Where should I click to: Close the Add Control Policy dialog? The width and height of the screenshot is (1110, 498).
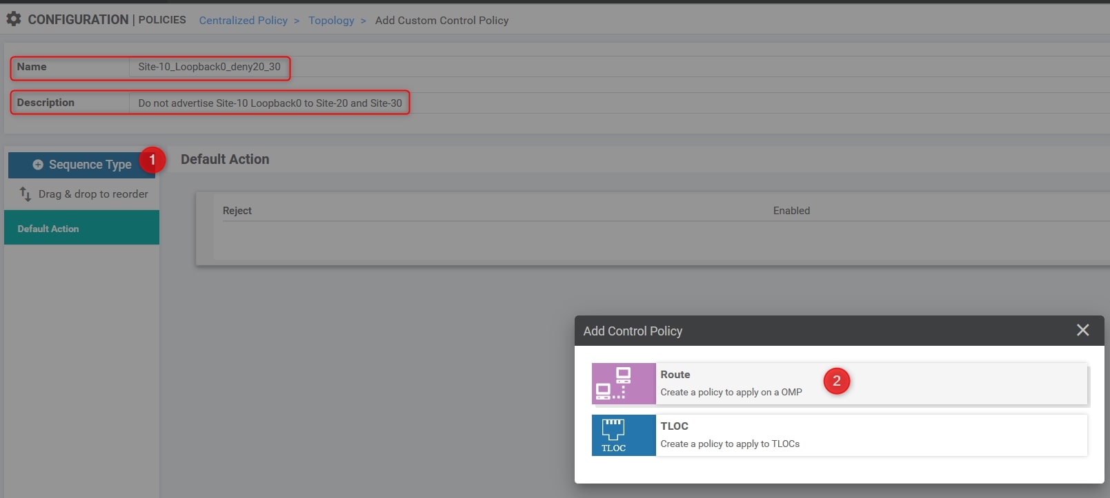tap(1082, 331)
